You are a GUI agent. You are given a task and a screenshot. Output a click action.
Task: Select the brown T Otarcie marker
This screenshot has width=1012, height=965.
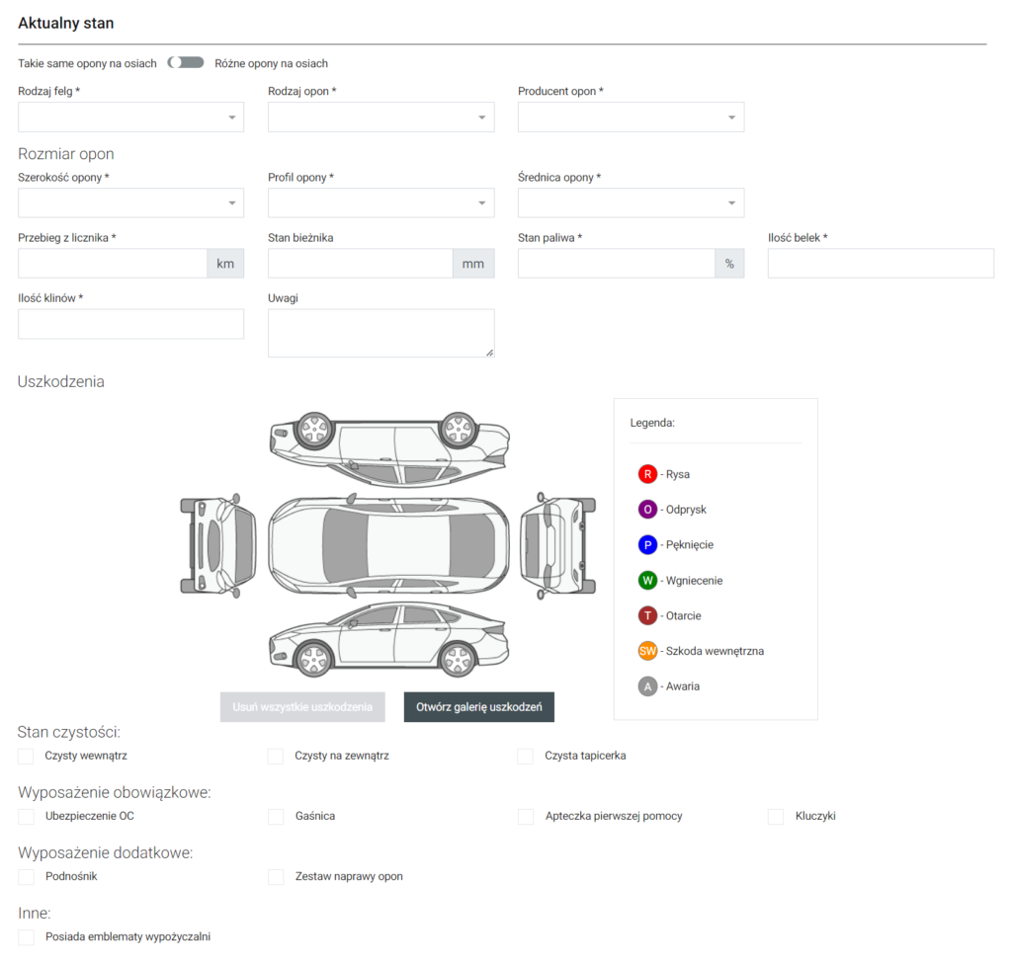[647, 616]
